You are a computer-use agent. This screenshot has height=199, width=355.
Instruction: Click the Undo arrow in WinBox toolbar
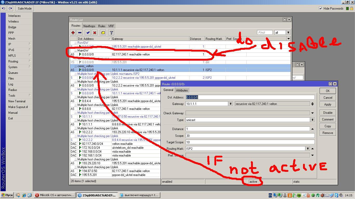coord(3,9)
